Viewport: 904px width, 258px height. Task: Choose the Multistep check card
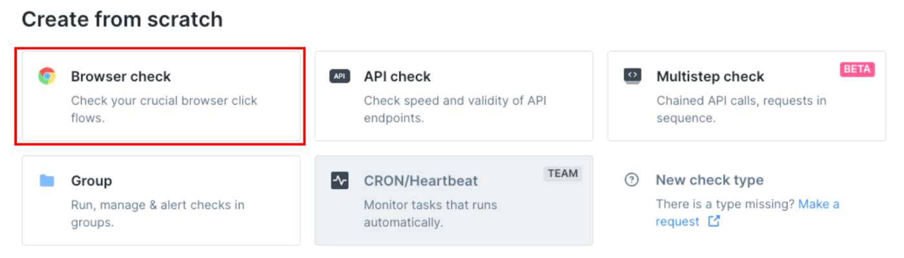point(746,95)
